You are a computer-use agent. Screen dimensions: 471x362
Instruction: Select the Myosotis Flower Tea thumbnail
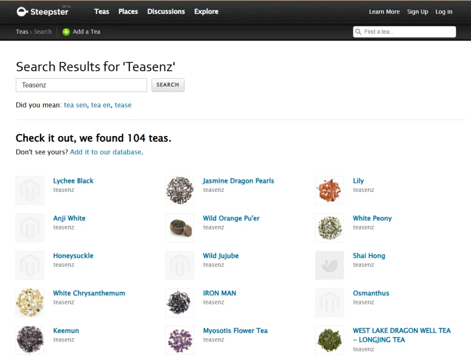point(179,340)
